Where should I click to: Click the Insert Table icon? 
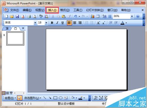(x=98, y=16)
